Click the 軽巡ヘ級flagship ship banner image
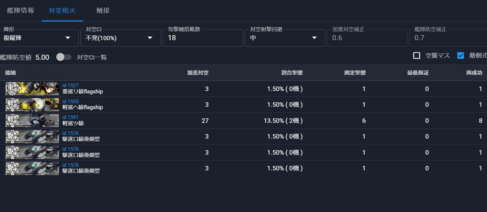Screen dimensions: 487x212 click(x=32, y=105)
